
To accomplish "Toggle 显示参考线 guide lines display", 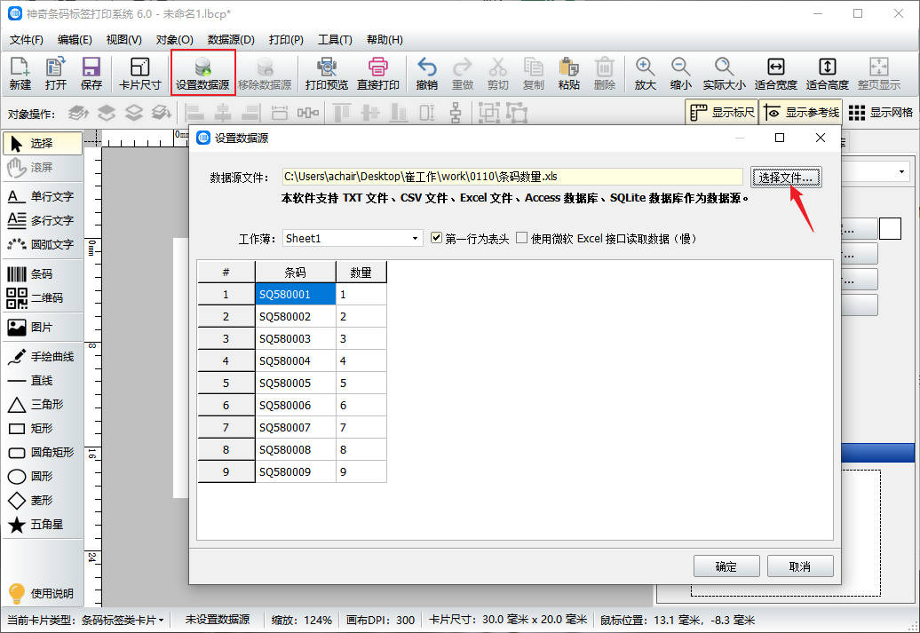I will pos(801,112).
